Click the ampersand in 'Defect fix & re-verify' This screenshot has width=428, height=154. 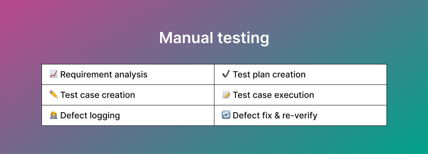(277, 115)
